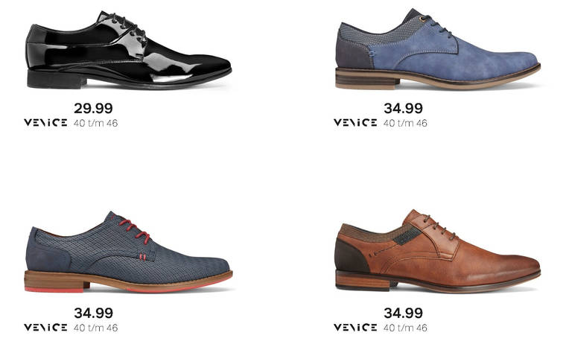Click size range 40 t/m 46 under navy shoe
The width and height of the screenshot is (566, 347).
pos(95,328)
